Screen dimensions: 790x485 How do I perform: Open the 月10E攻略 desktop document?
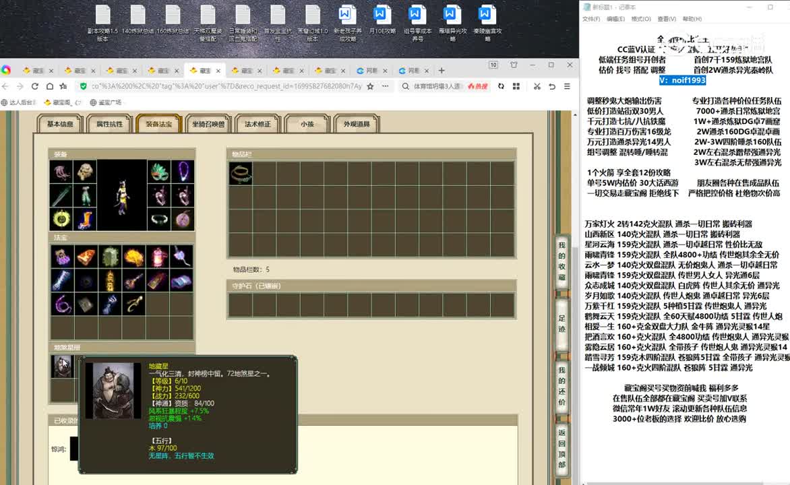(382, 20)
